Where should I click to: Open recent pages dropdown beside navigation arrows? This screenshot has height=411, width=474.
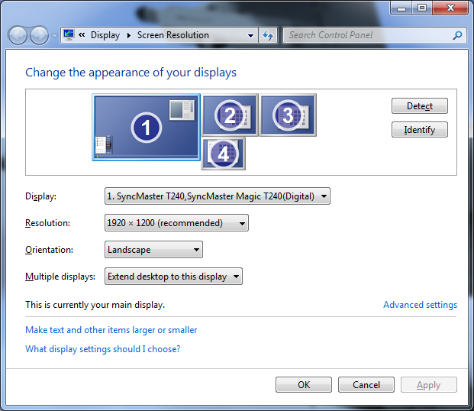pos(54,36)
